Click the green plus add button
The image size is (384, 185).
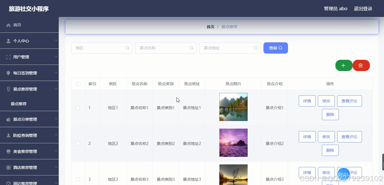tap(344, 65)
